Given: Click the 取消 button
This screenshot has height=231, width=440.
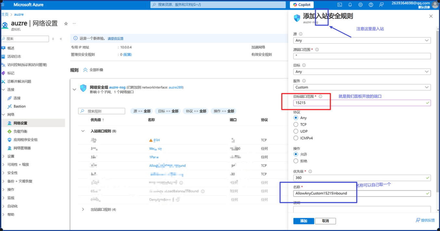Looking at the screenshot, I should click(x=325, y=221).
